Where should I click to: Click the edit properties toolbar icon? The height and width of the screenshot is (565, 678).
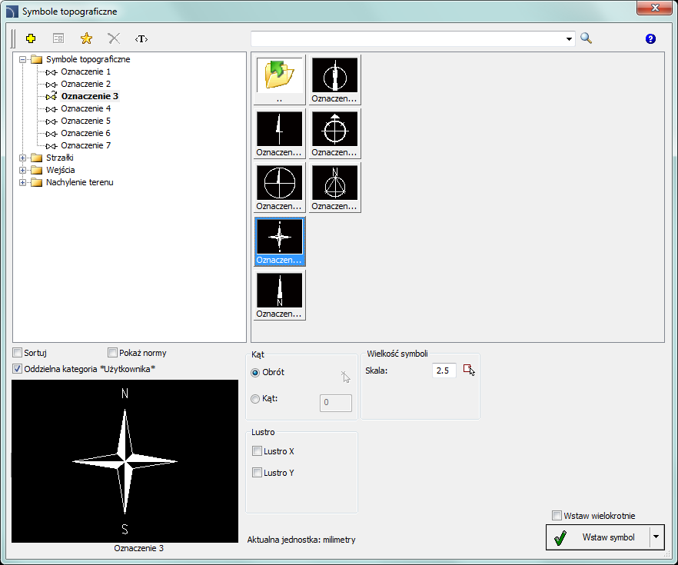tap(58, 39)
